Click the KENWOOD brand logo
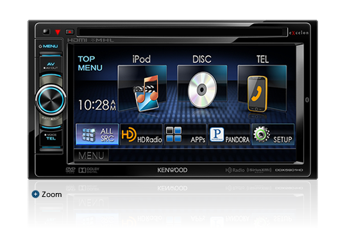The image size is (345, 243). [172, 170]
